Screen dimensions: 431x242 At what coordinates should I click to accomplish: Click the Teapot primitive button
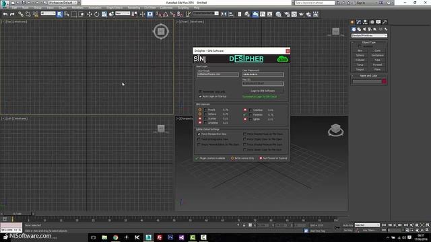360,69
